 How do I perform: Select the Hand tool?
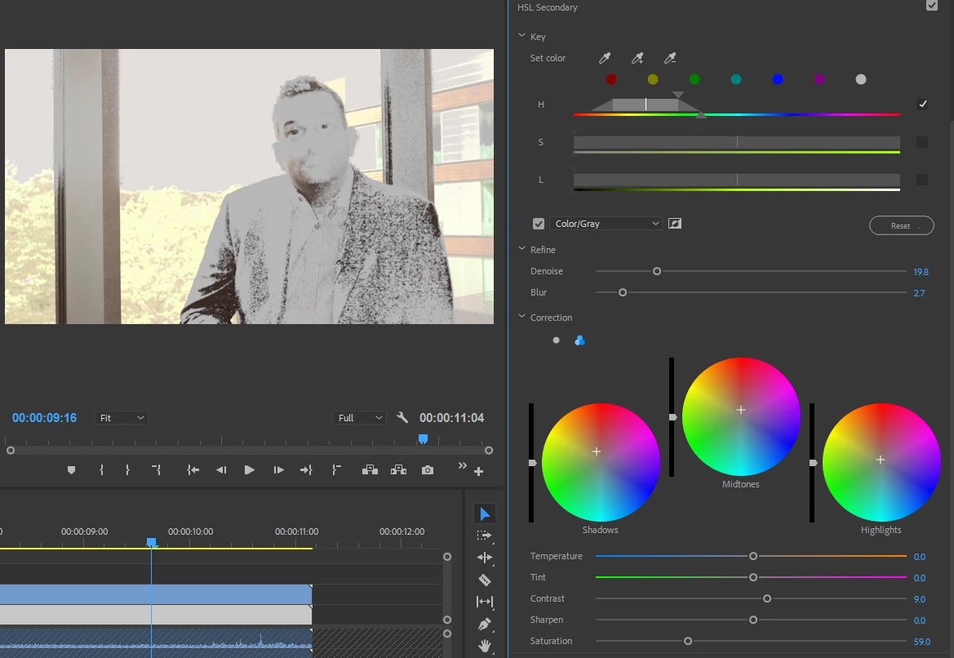click(484, 646)
